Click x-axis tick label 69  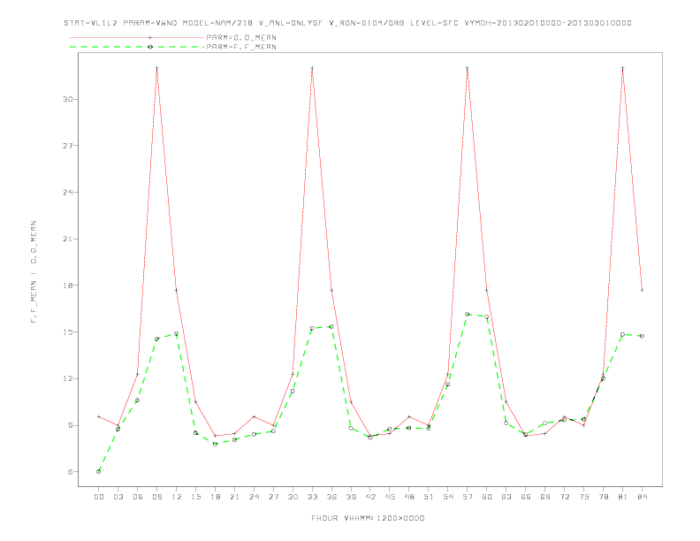pyautogui.click(x=545, y=497)
